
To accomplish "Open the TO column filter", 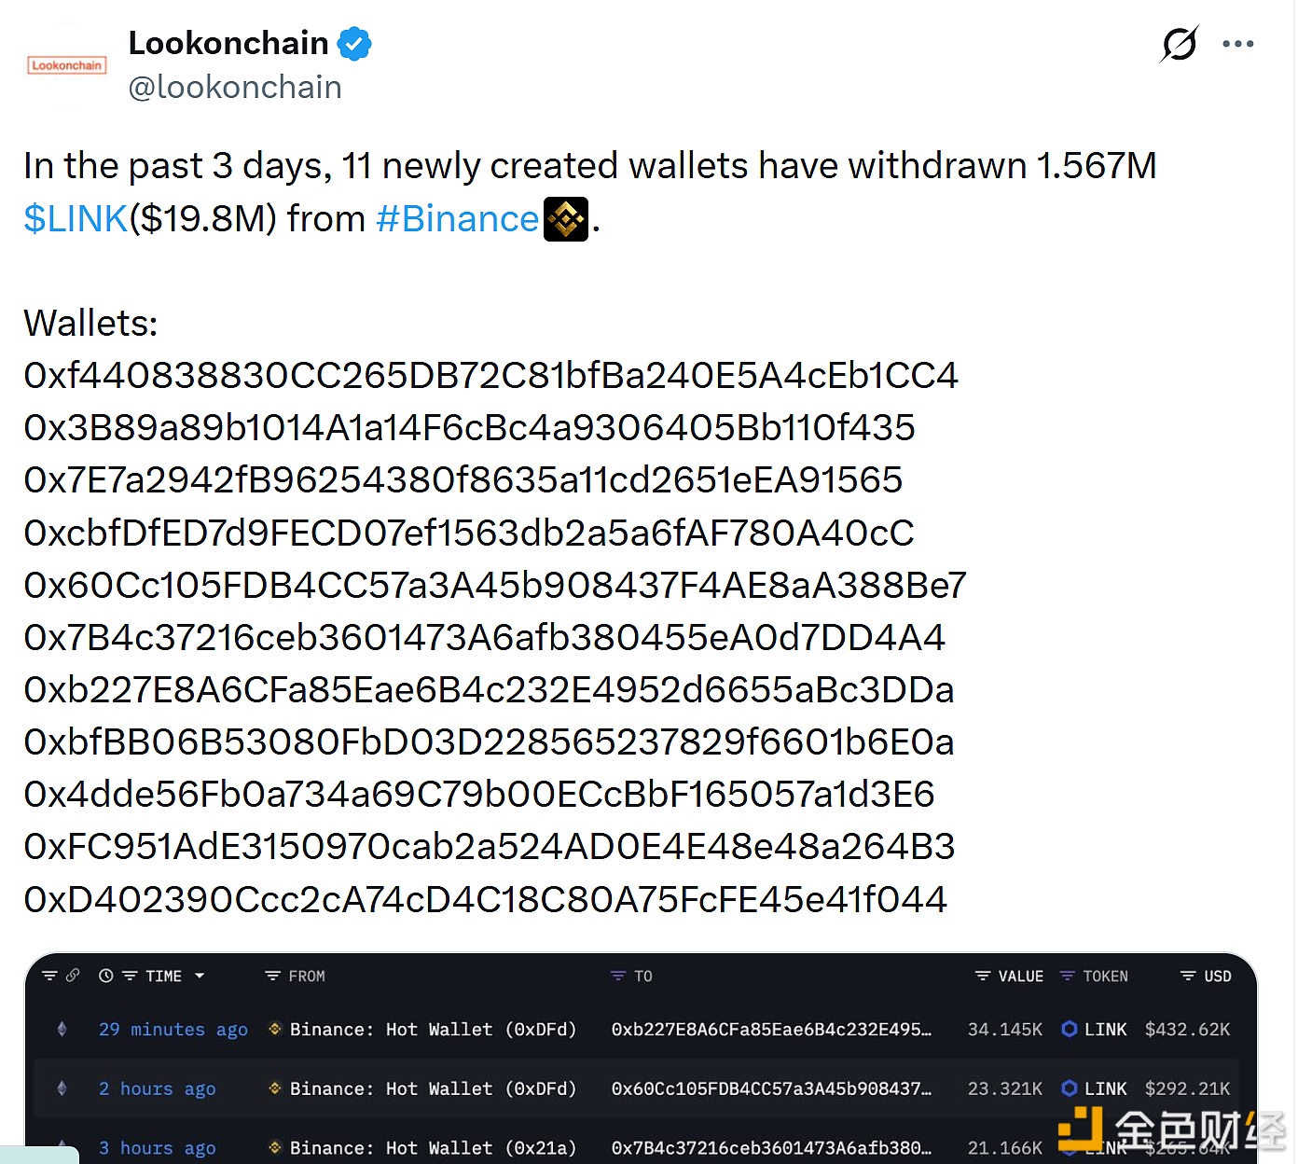I will coord(617,976).
